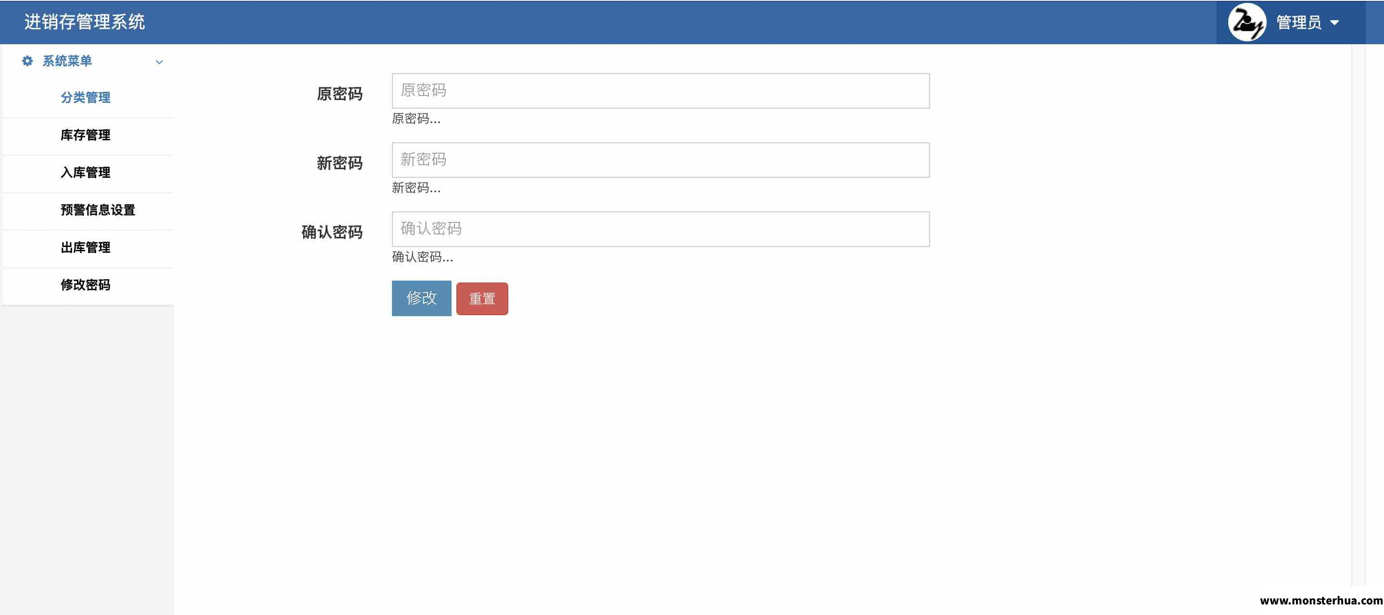Go to 入库管理 in the sidebar
This screenshot has height=615, width=1384.
point(86,173)
